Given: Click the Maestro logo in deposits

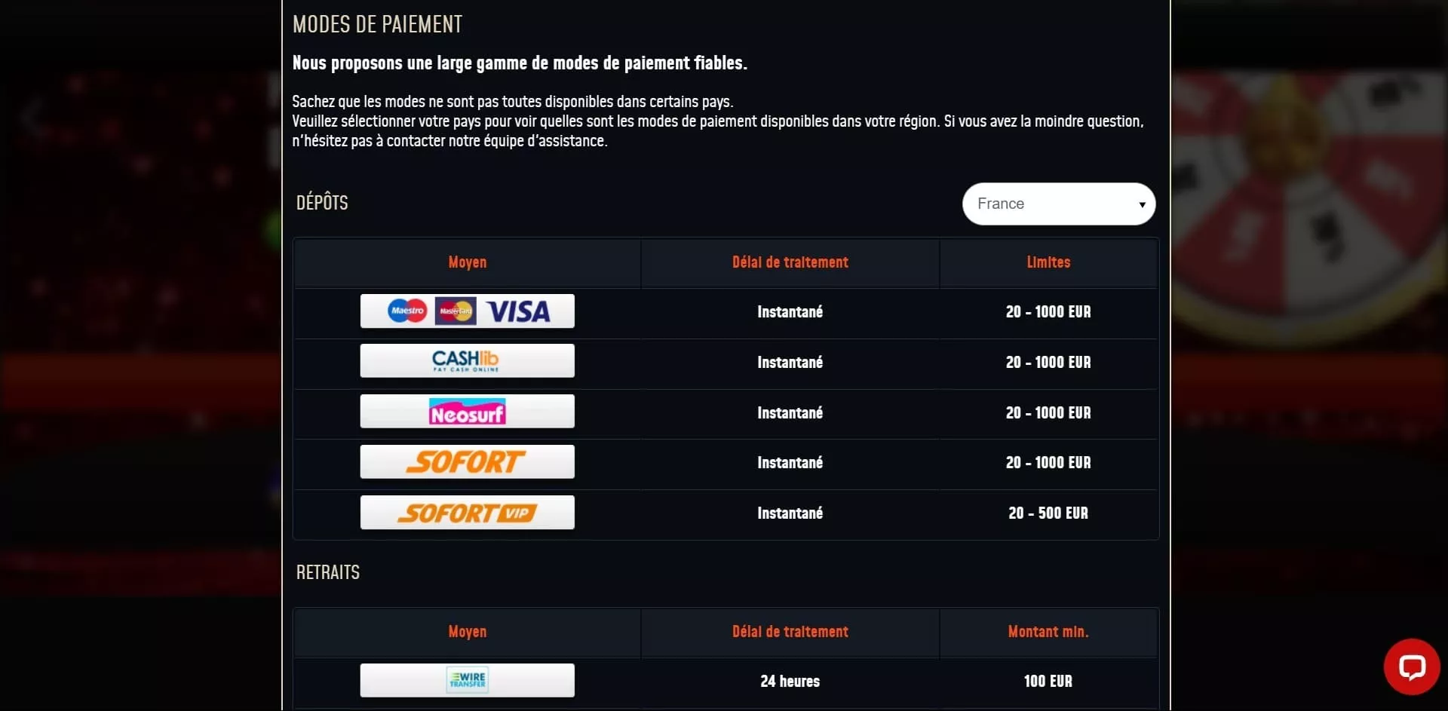Looking at the screenshot, I should point(407,311).
